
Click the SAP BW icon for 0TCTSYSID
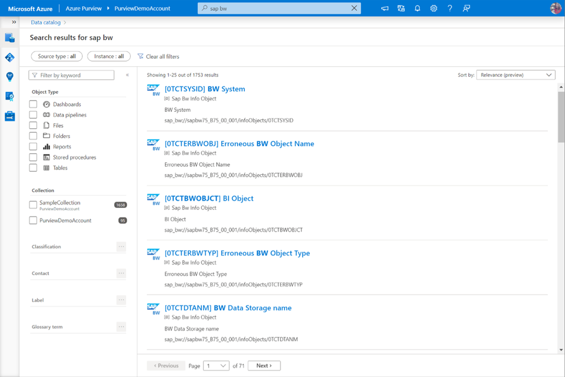[x=153, y=90]
